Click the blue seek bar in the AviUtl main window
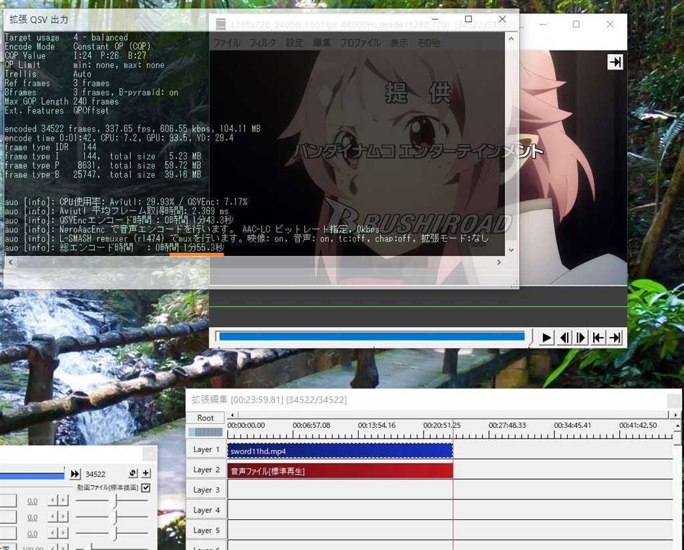684x550 pixels. coord(371,336)
